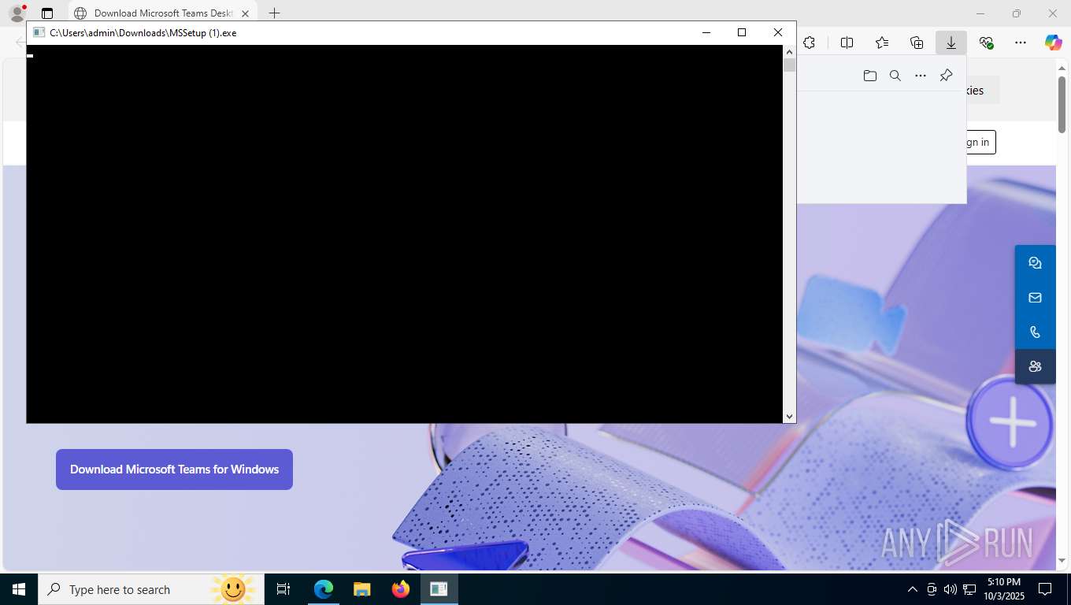
Task: Open Microsoft Edge from taskbar
Action: click(323, 589)
